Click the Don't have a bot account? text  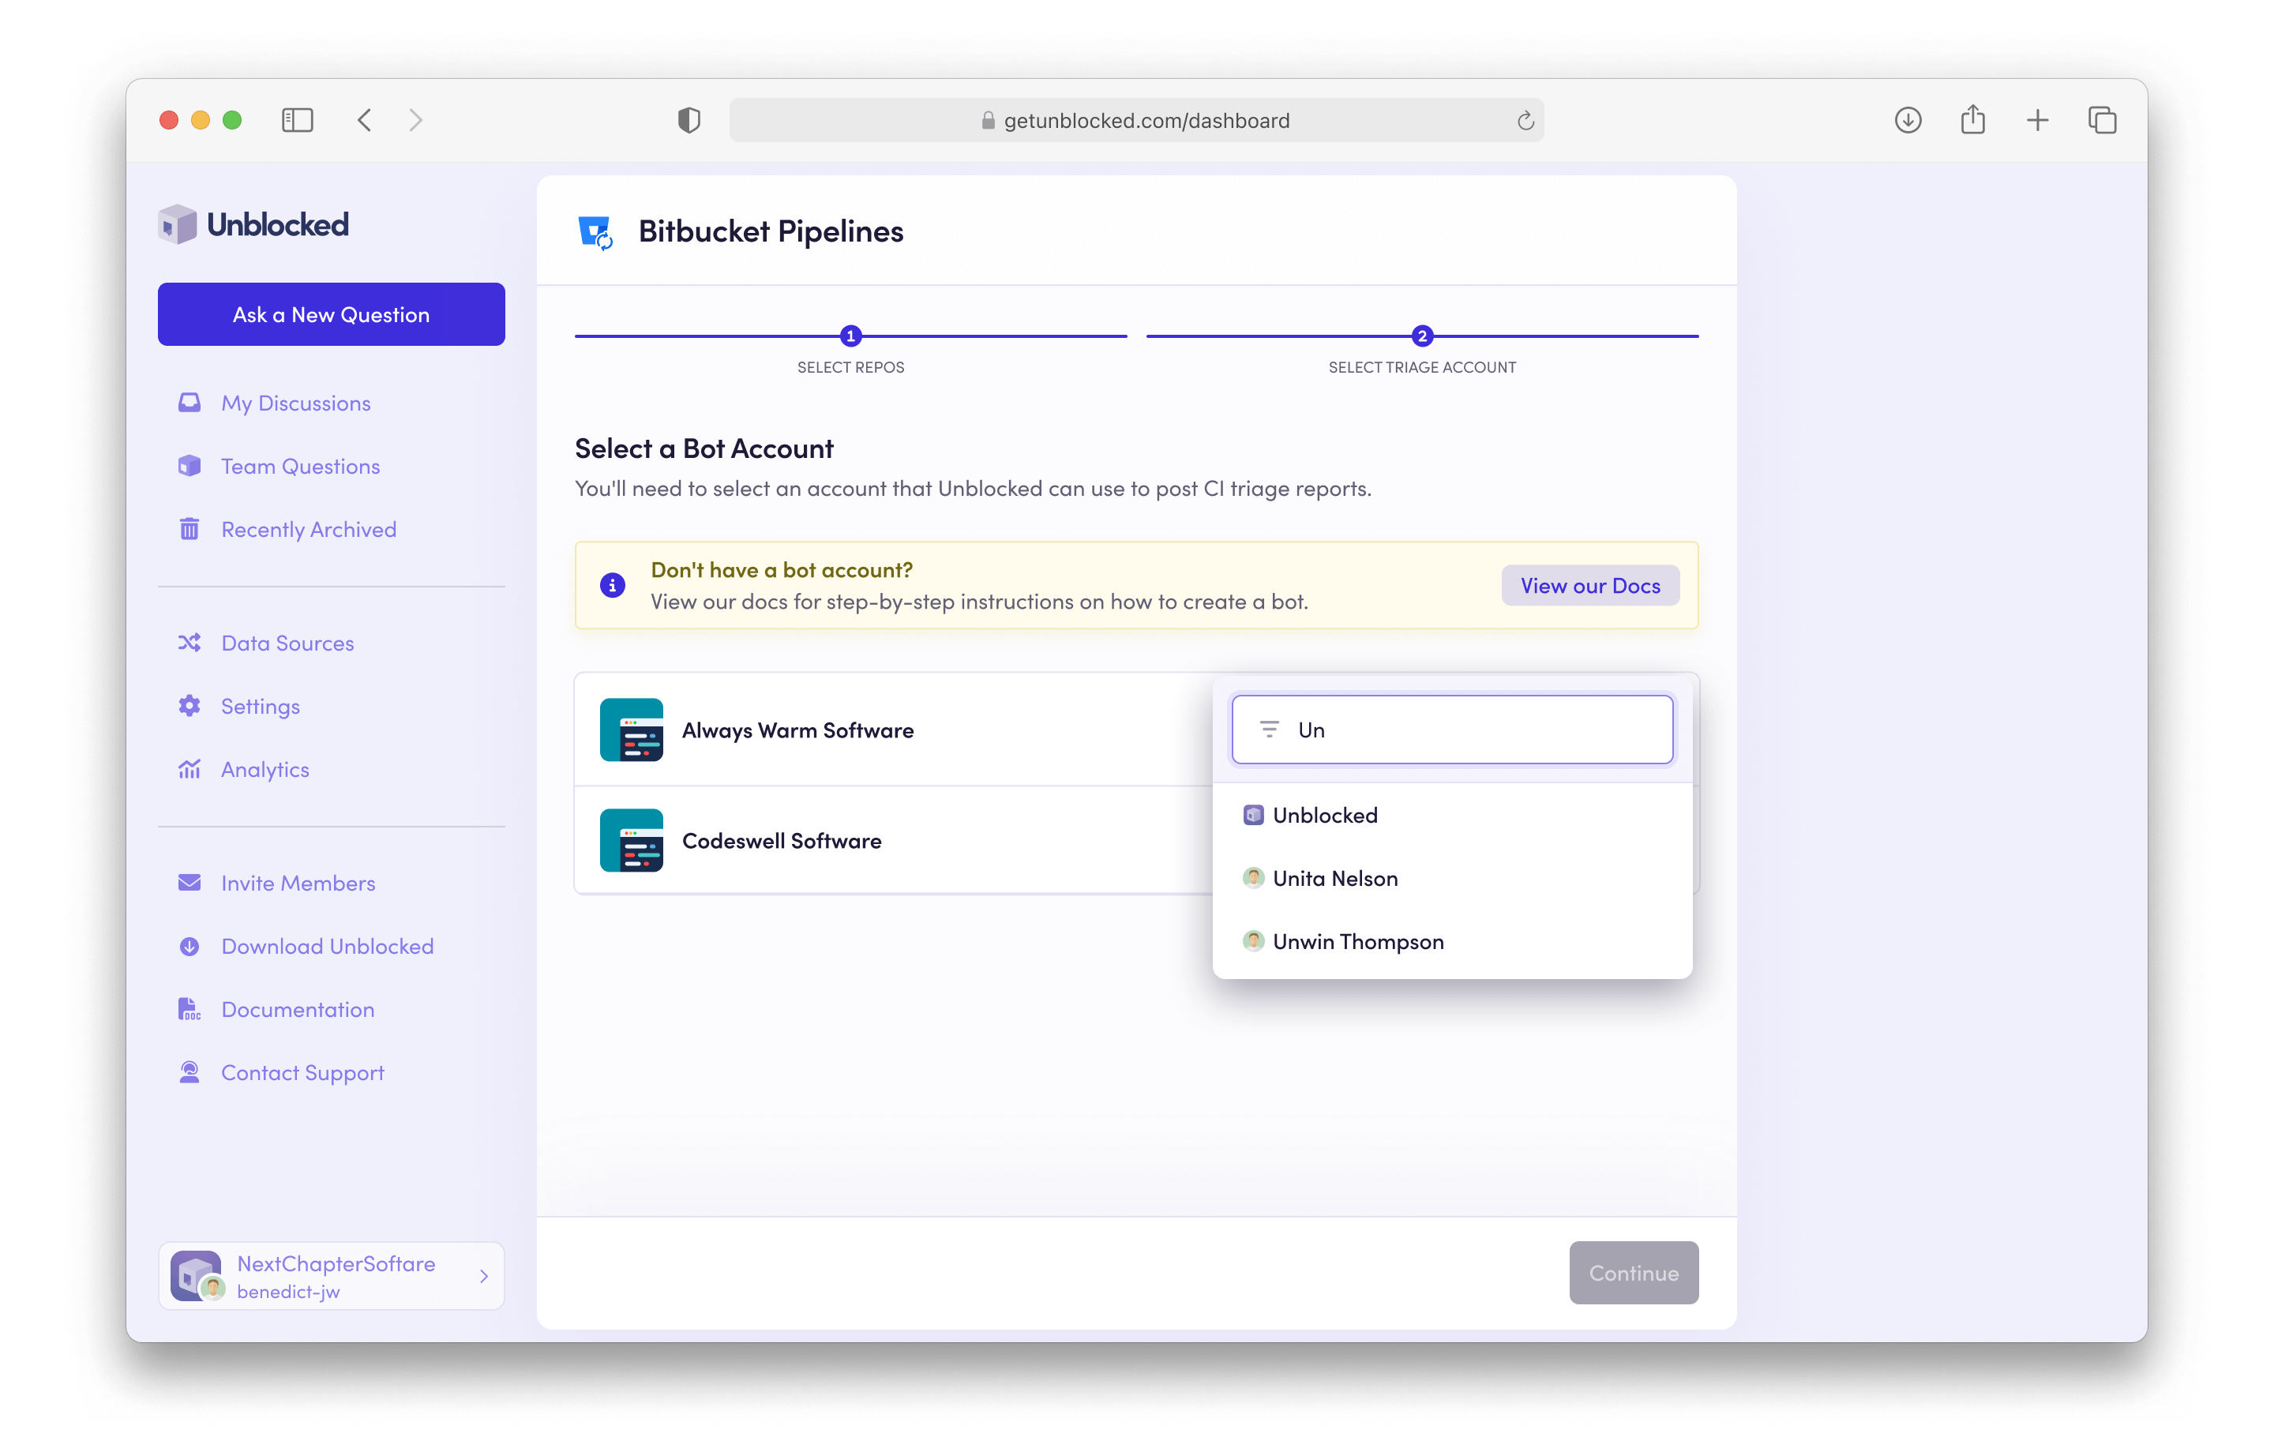tap(781, 570)
